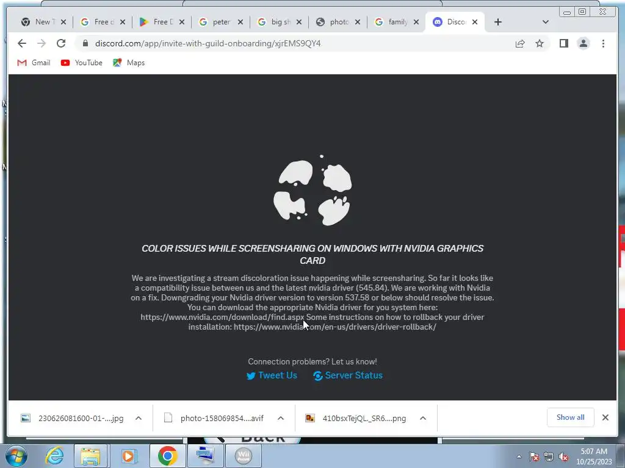625x468 pixels.
Task: Open downloaded photo-158069854 avif file
Action: click(x=214, y=418)
